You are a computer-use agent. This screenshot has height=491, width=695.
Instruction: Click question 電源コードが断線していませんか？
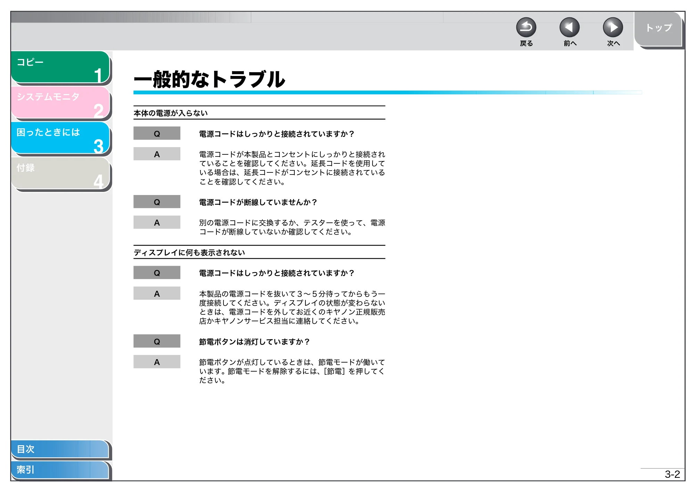pos(258,202)
